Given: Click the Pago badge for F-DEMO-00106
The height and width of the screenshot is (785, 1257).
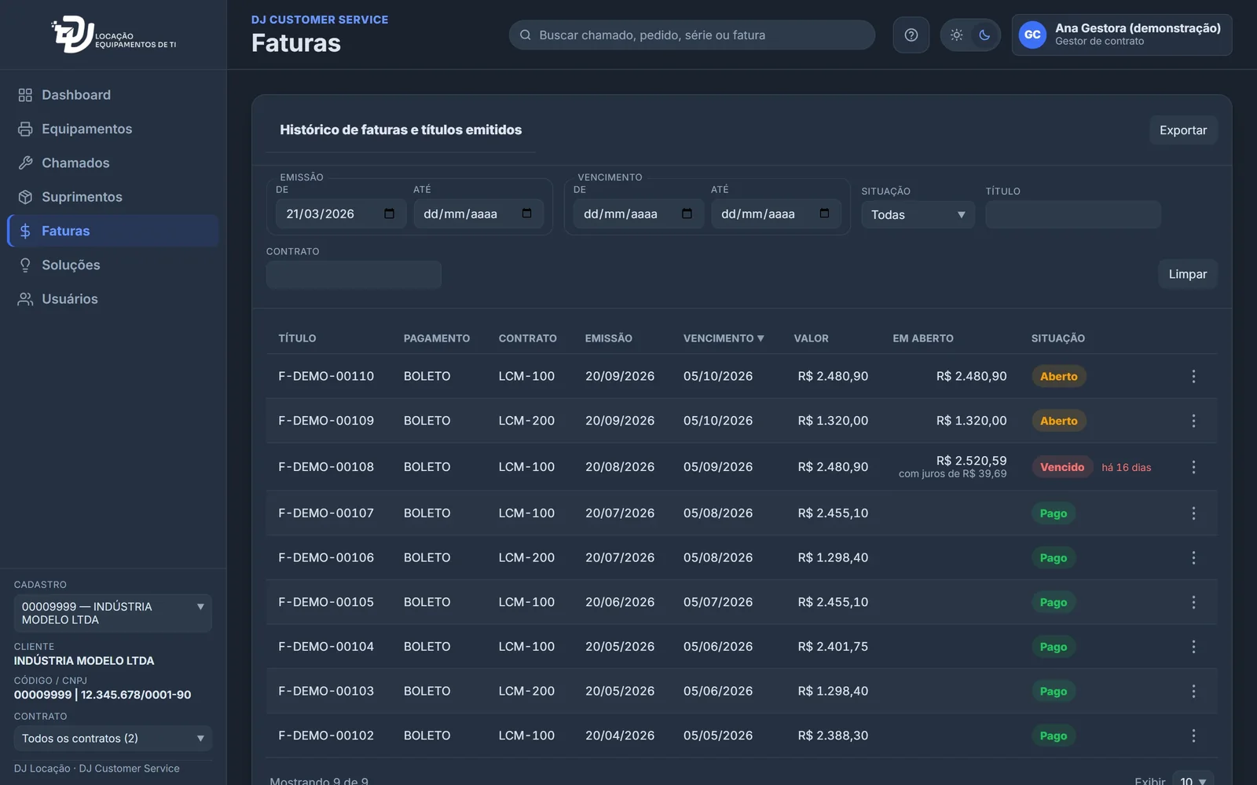Looking at the screenshot, I should click(1053, 558).
